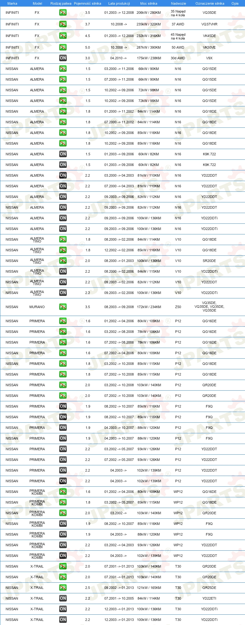Click the Marka column header
The width and height of the screenshot is (245, 625).
tap(12, 3)
